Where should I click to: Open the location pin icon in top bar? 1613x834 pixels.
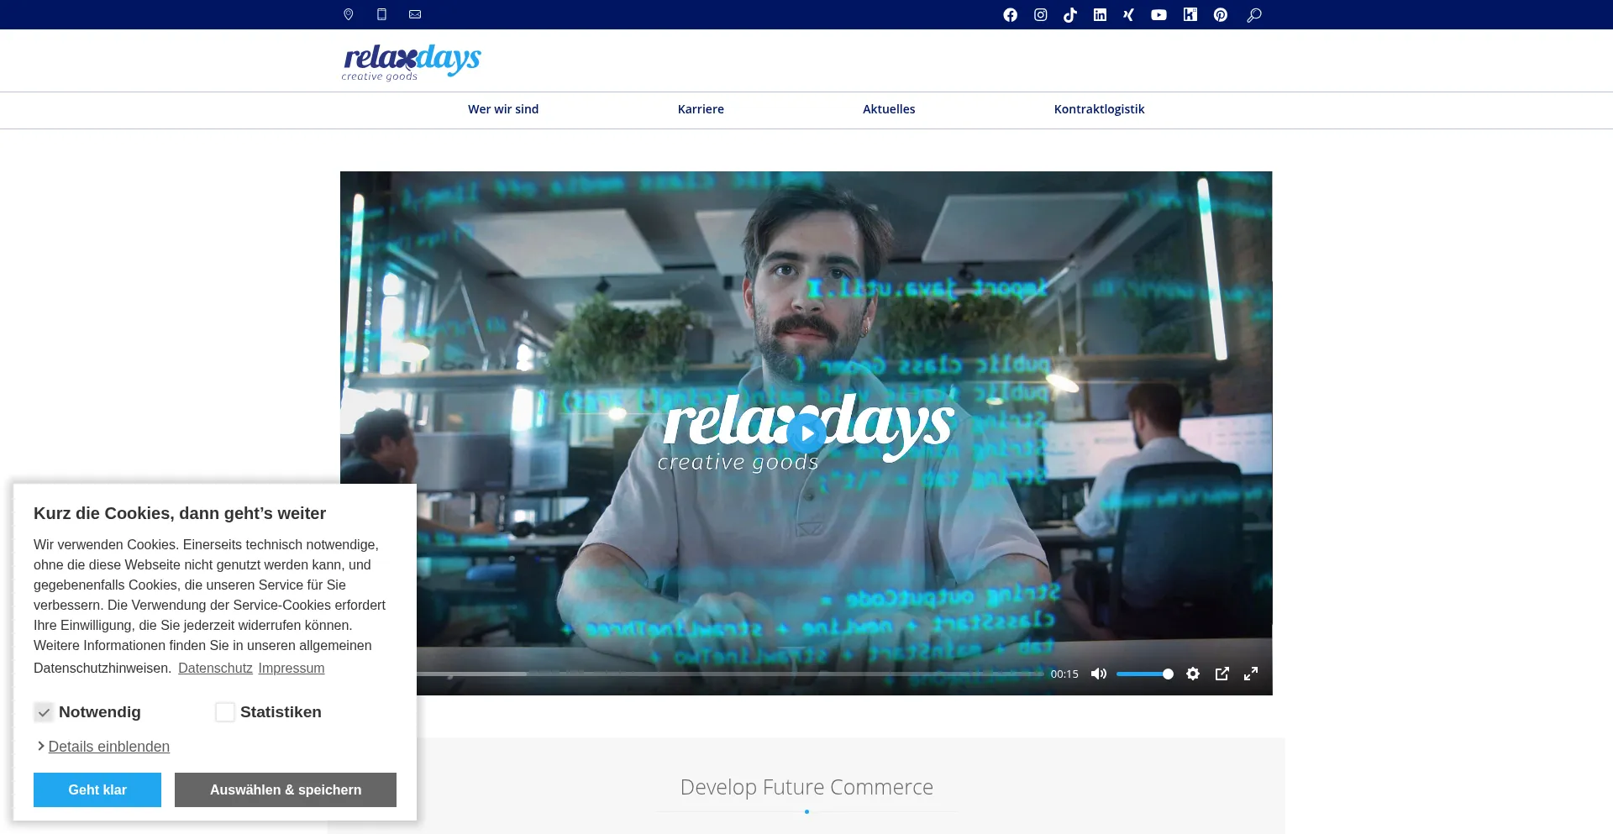tap(349, 14)
